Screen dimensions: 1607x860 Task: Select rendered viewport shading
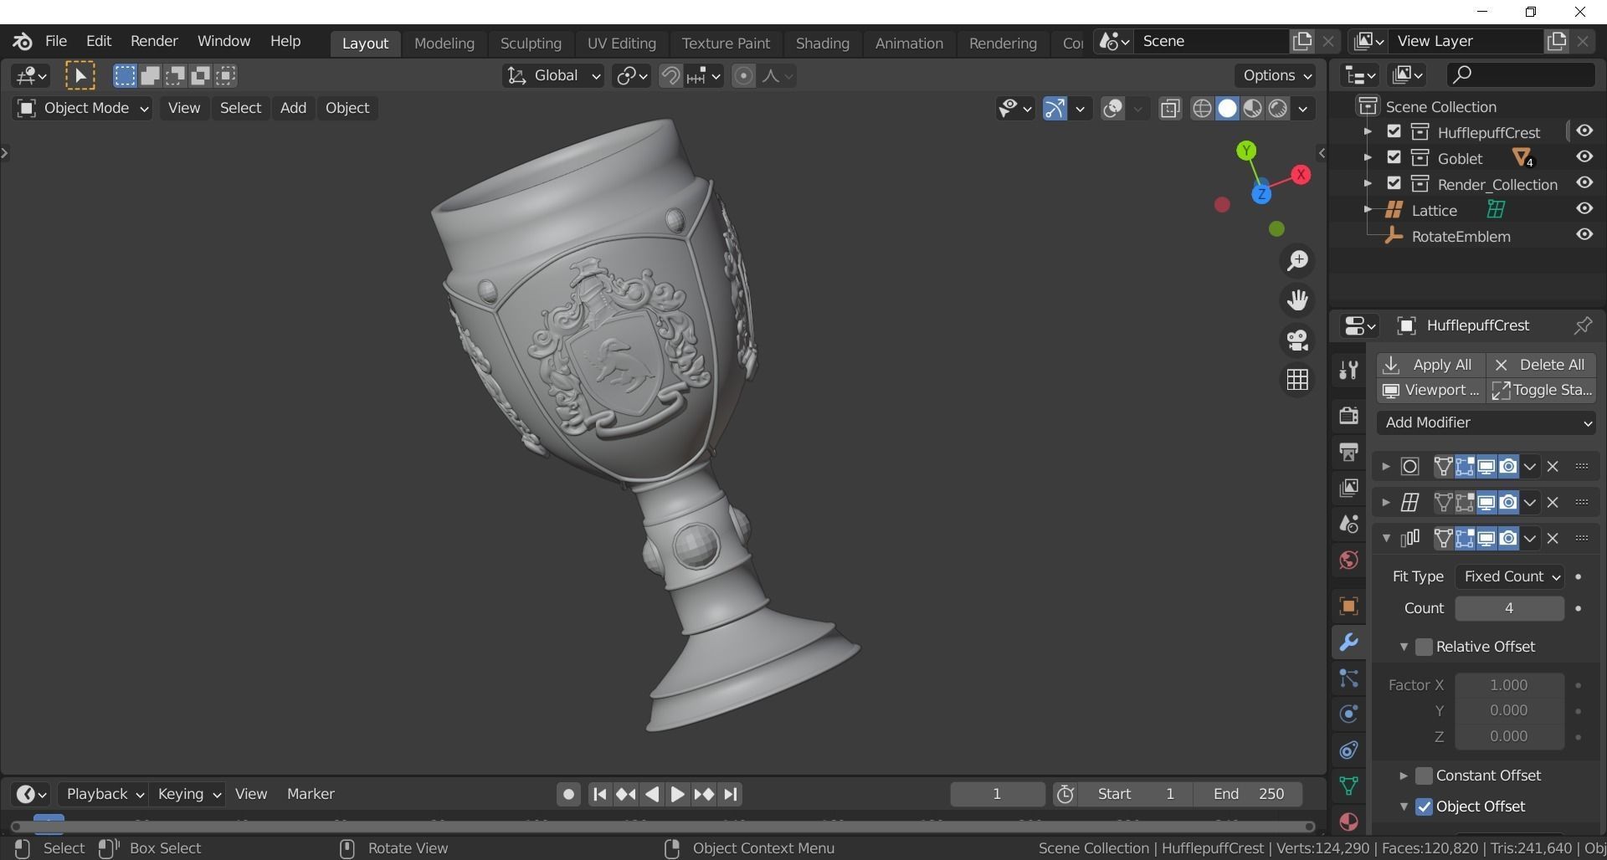pos(1277,109)
